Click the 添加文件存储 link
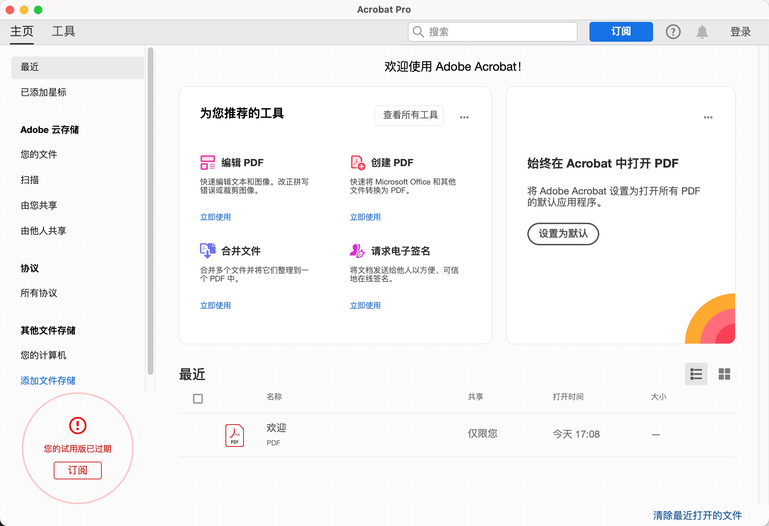 click(48, 380)
